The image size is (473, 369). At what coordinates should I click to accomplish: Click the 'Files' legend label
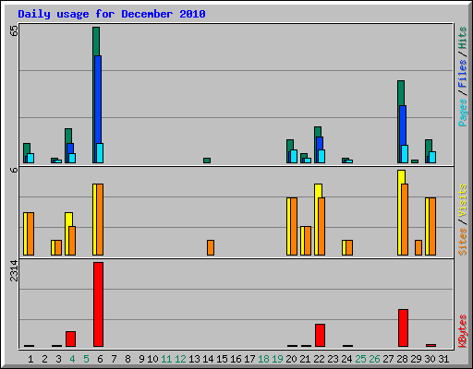pos(462,74)
